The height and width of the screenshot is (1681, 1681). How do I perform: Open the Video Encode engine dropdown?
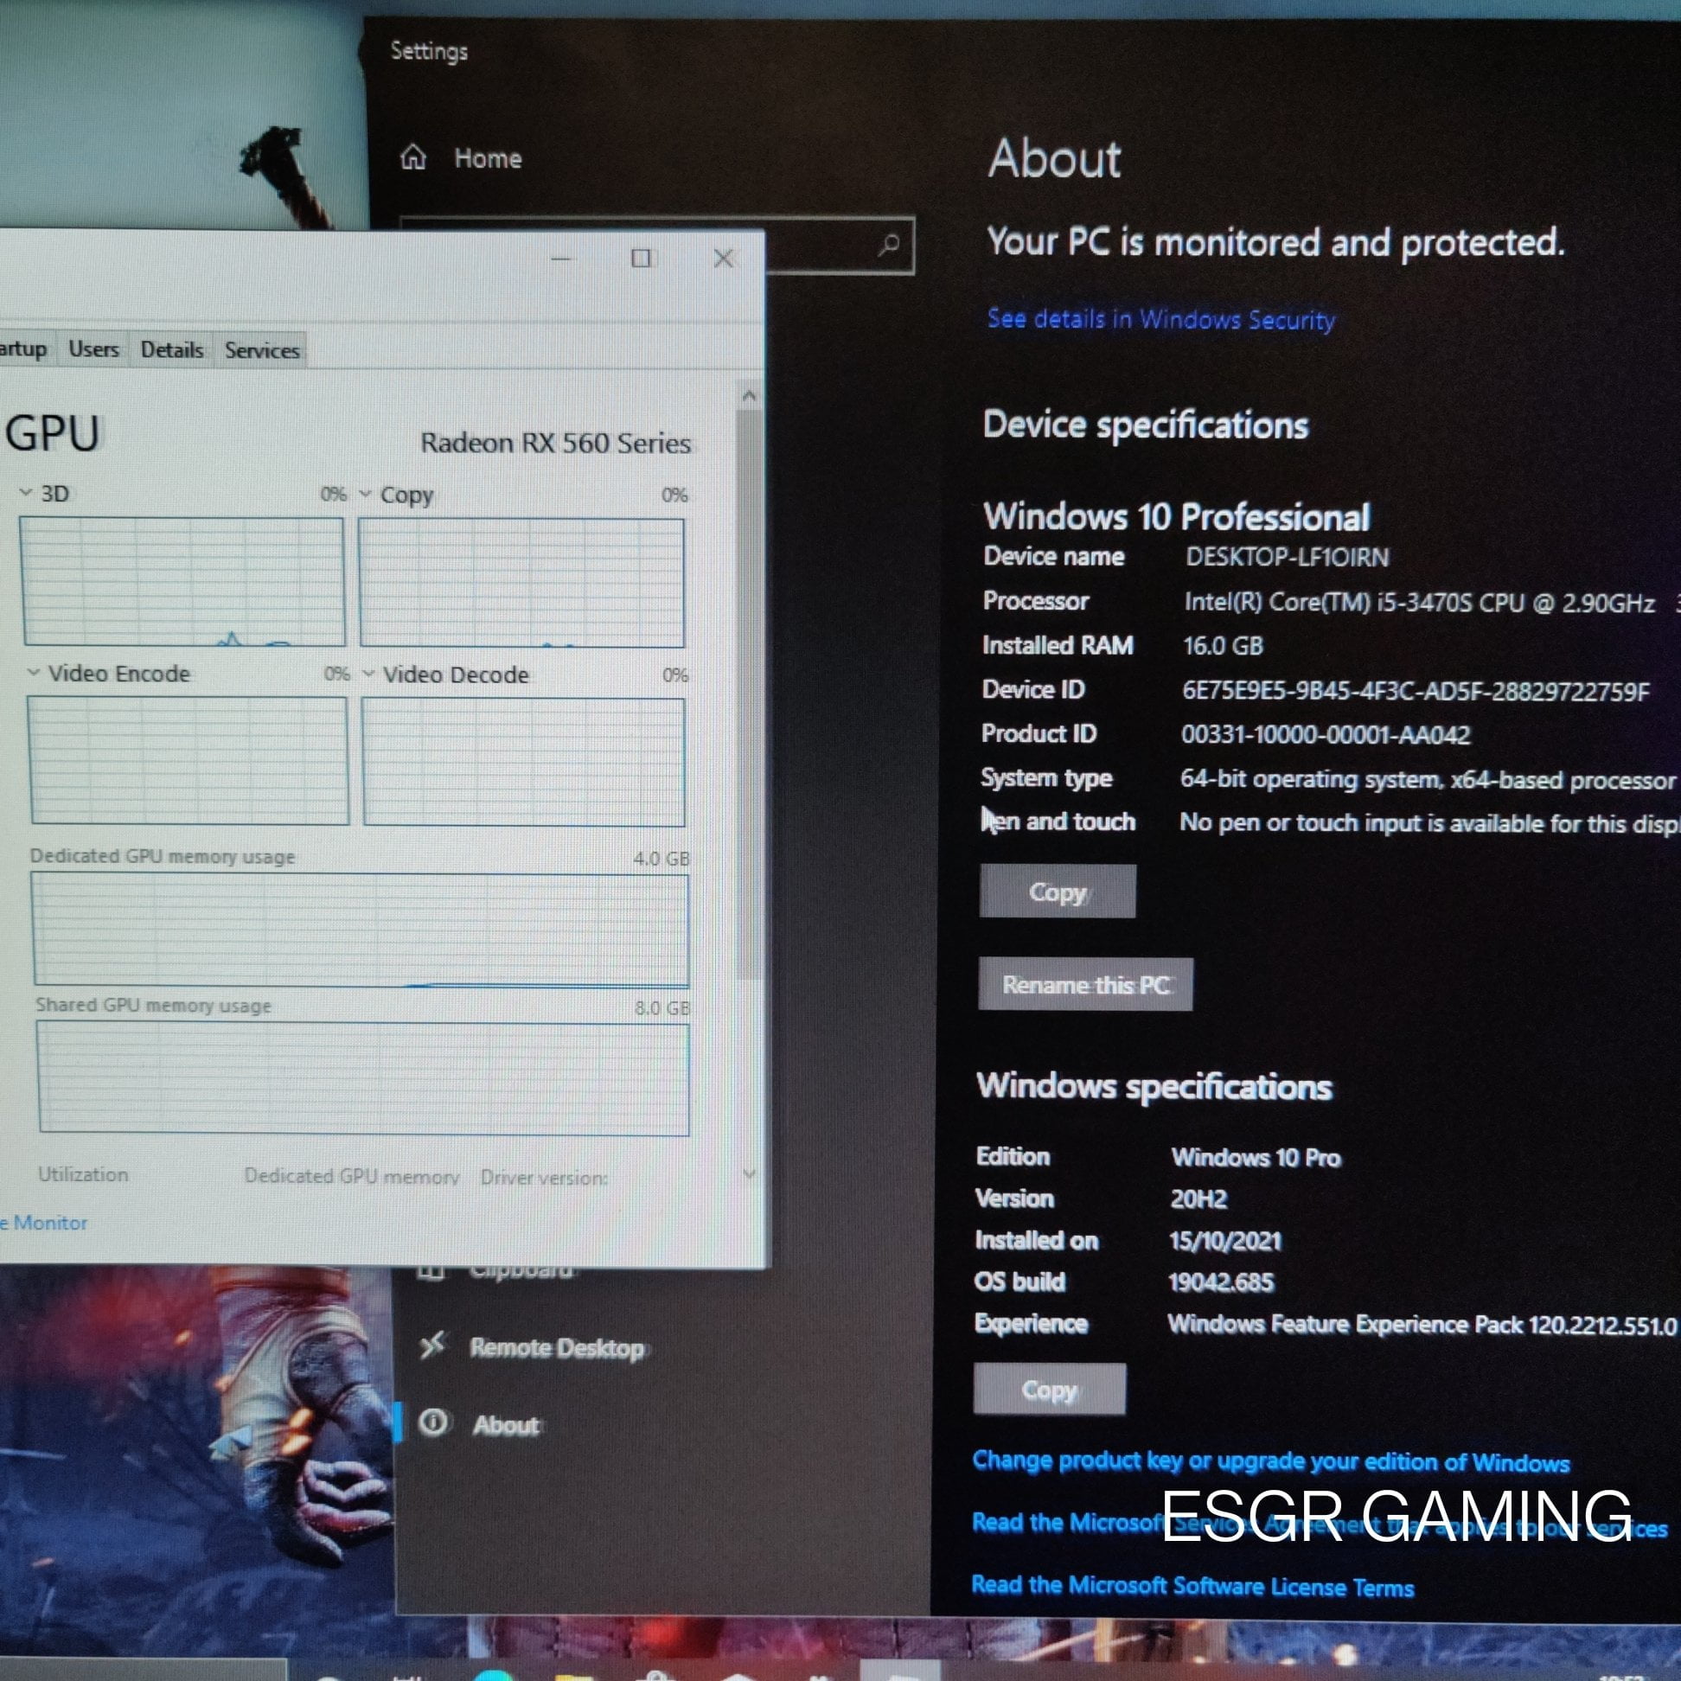(34, 673)
